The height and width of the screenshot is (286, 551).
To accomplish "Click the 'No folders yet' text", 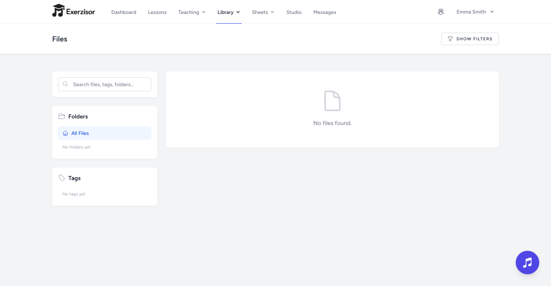I will [76, 147].
